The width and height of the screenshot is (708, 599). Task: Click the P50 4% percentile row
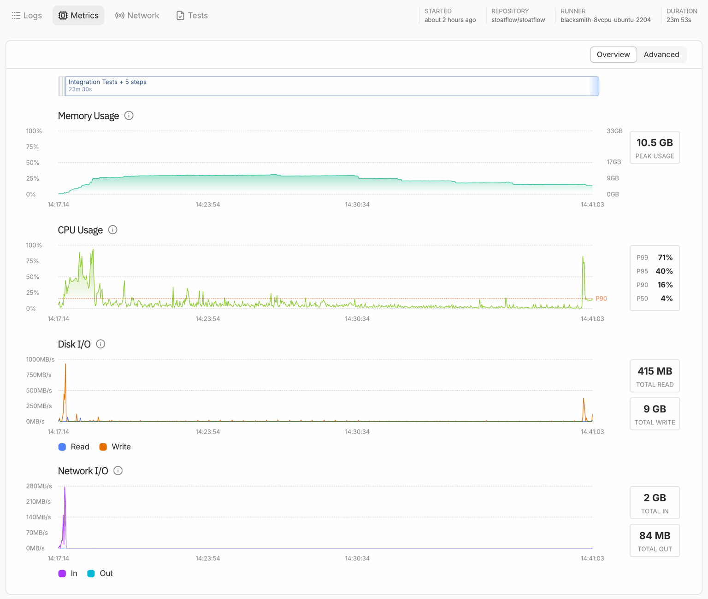655,299
